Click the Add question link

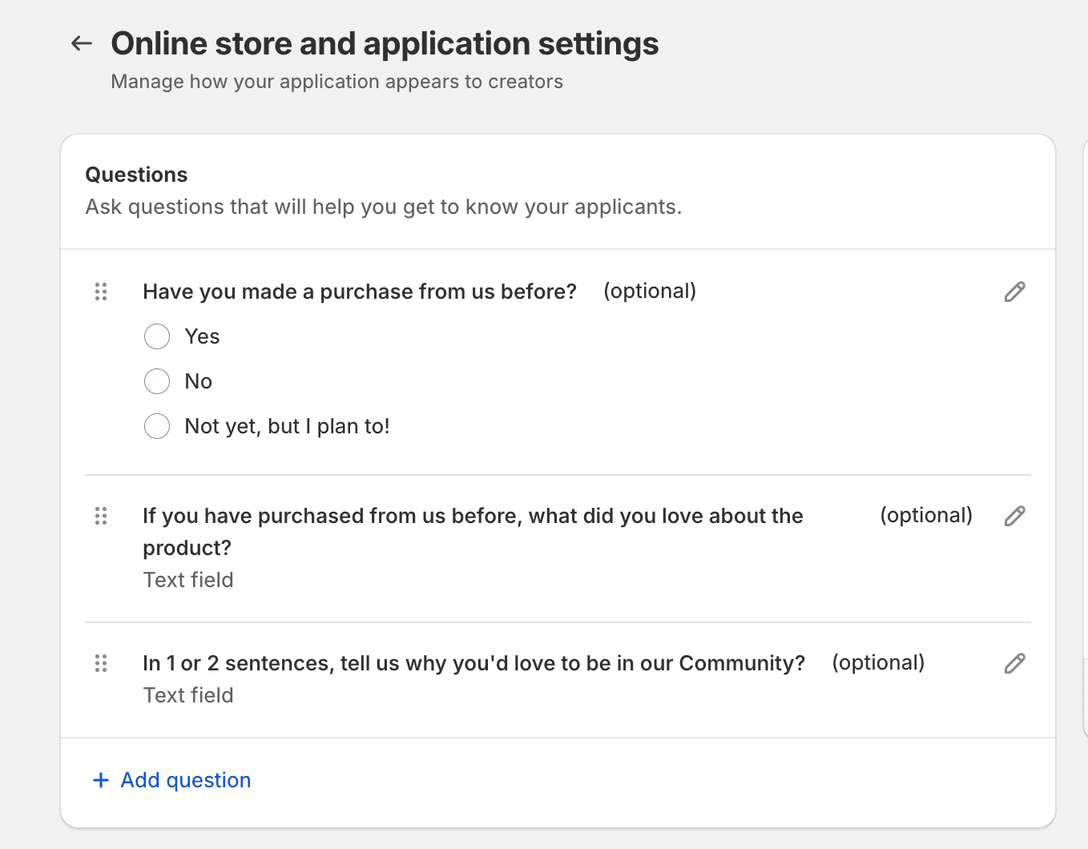click(185, 779)
